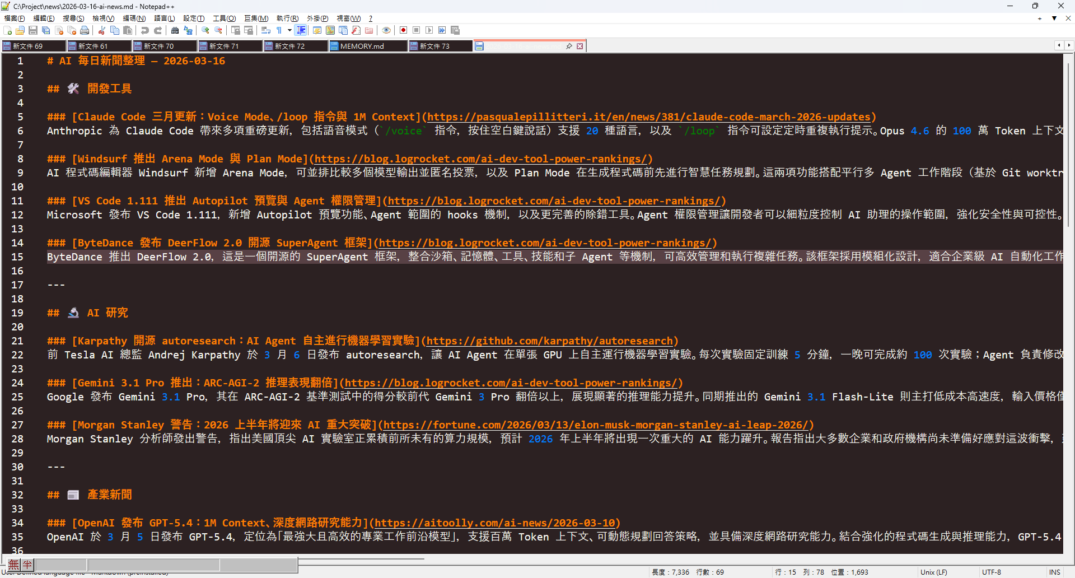Toggle show all characters pilcrow
The height and width of the screenshot is (578, 1075).
point(279,31)
